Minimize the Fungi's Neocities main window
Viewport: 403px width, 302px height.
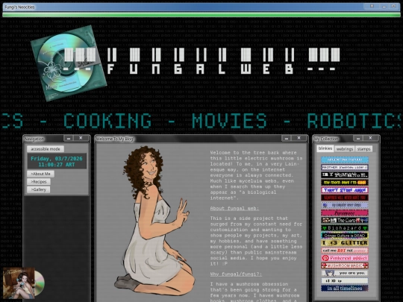click(x=384, y=7)
